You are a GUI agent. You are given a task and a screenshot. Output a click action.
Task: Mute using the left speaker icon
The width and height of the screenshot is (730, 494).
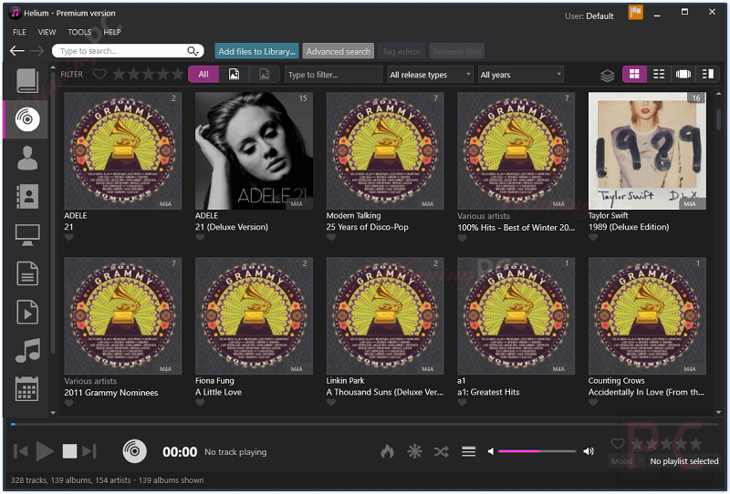coord(491,451)
